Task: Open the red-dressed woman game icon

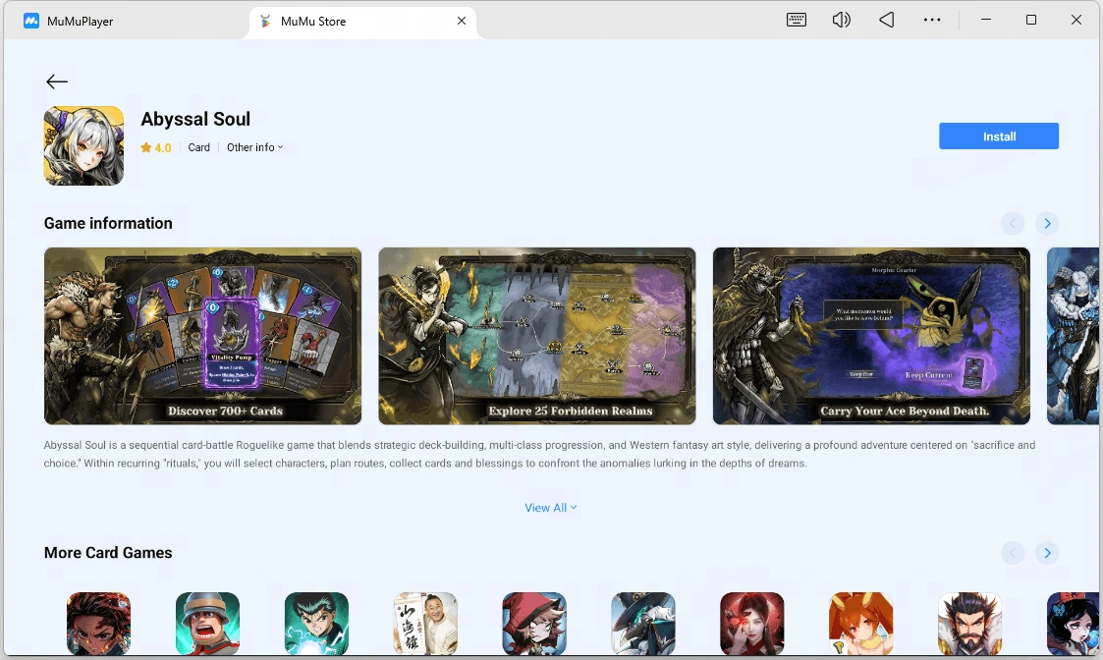Action: (752, 624)
